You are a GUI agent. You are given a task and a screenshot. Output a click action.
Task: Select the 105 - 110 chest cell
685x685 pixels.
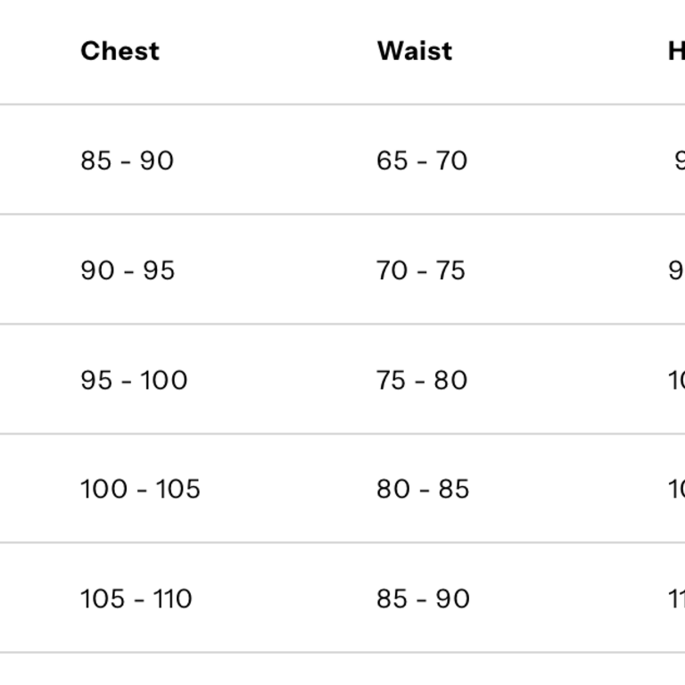point(136,598)
